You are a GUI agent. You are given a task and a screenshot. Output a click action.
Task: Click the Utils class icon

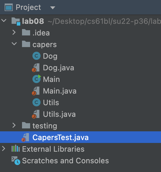click(x=36, y=102)
